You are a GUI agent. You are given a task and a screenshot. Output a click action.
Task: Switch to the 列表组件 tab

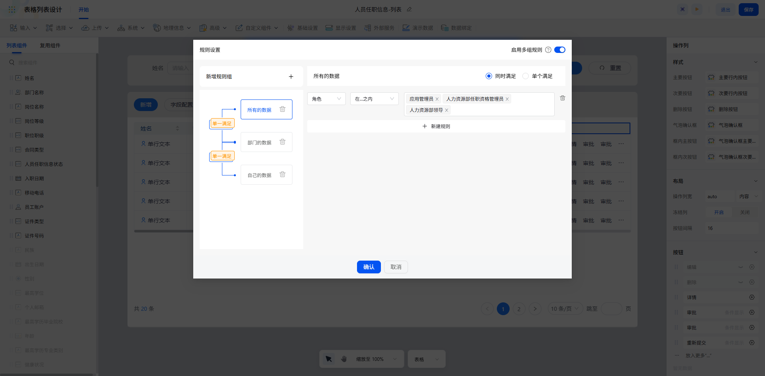coord(17,45)
